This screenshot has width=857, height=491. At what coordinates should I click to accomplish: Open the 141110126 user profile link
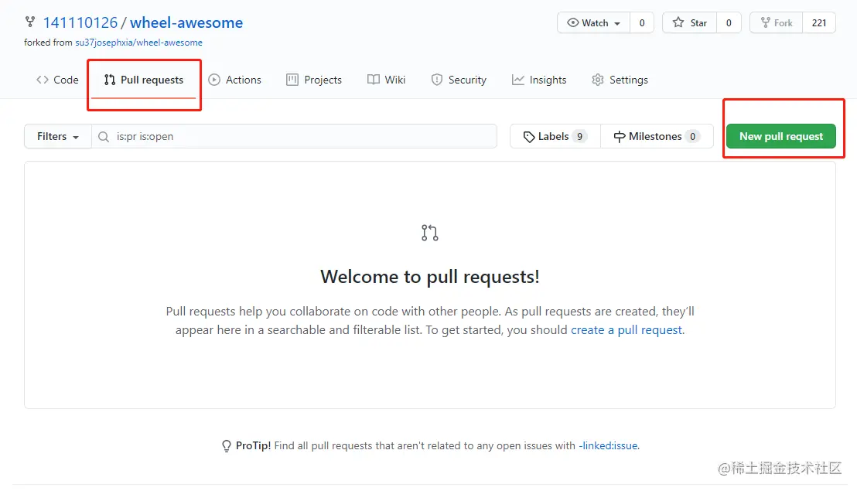pos(80,22)
